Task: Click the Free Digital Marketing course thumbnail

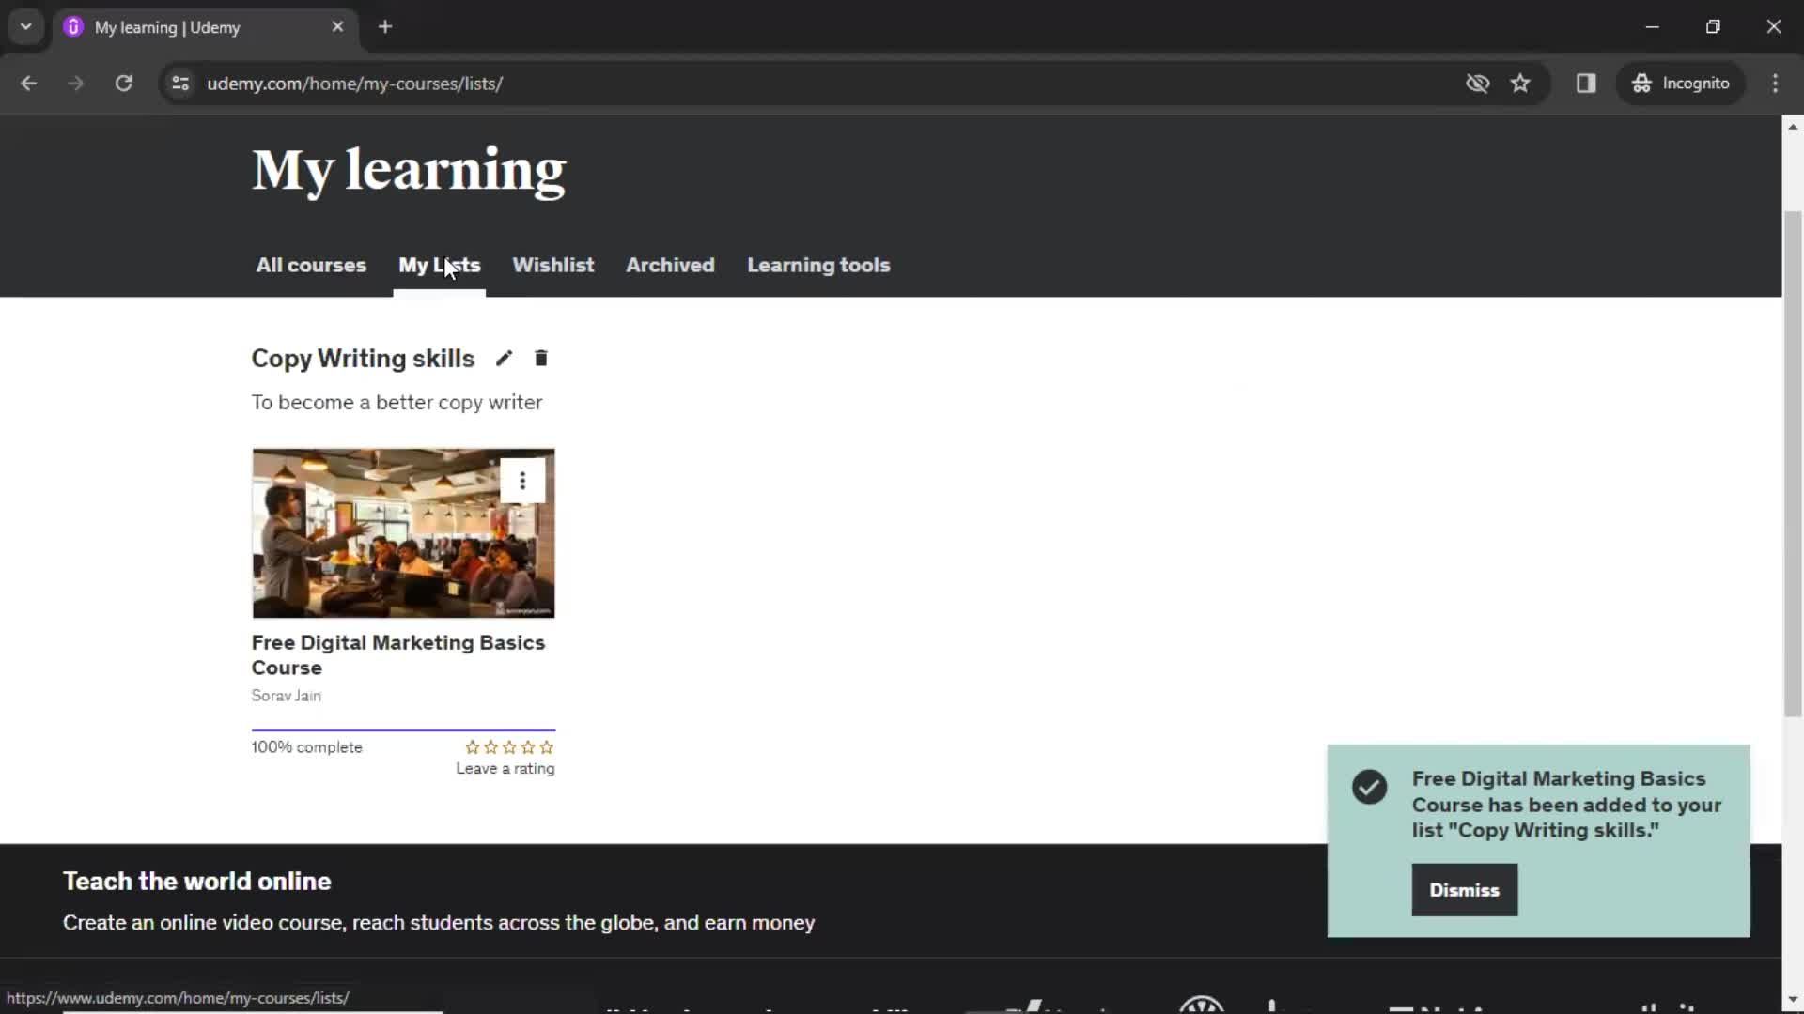Action: coord(403,533)
